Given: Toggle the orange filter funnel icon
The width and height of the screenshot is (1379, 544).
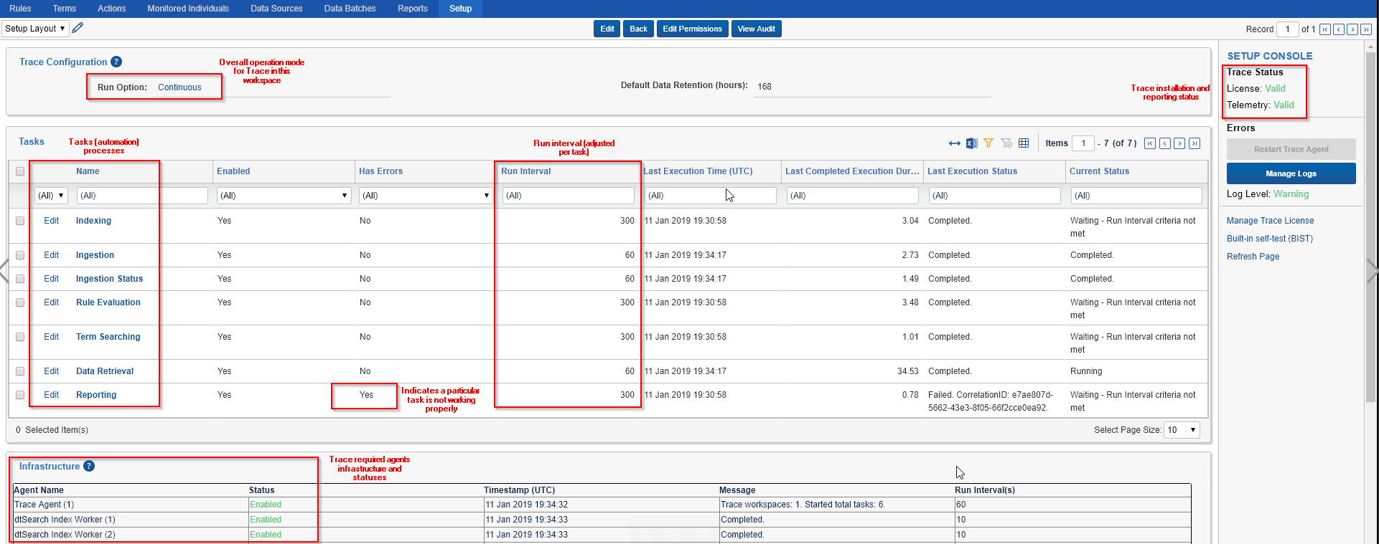Looking at the screenshot, I should pos(988,143).
